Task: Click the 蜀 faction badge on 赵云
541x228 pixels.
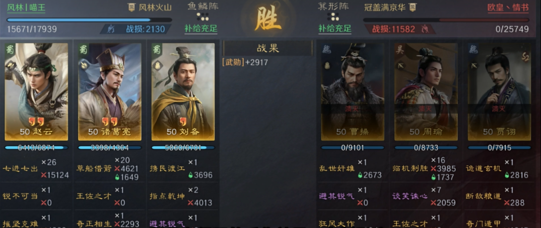Action: 11,49
